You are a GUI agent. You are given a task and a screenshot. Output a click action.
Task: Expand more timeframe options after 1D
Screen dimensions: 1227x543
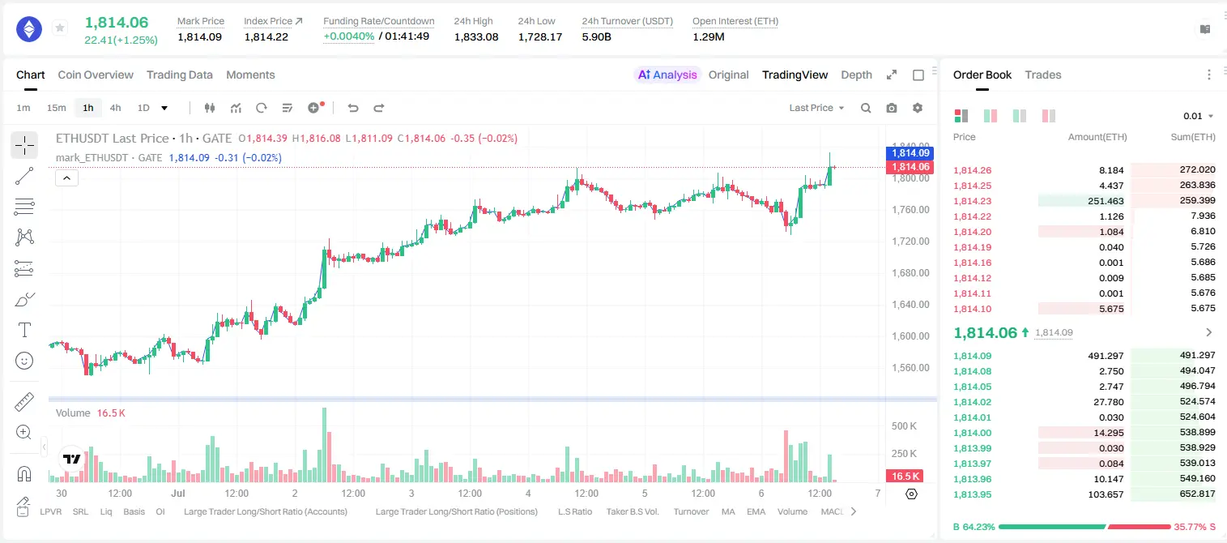[x=164, y=108]
